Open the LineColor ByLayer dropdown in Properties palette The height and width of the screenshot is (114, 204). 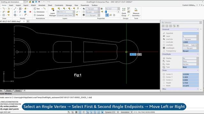191,39
